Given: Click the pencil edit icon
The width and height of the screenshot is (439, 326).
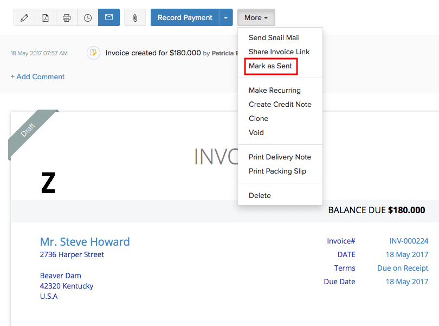Looking at the screenshot, I should (24, 17).
